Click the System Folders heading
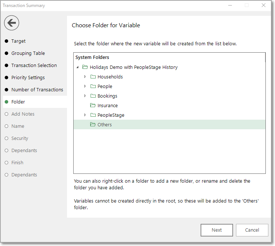 coord(92,57)
